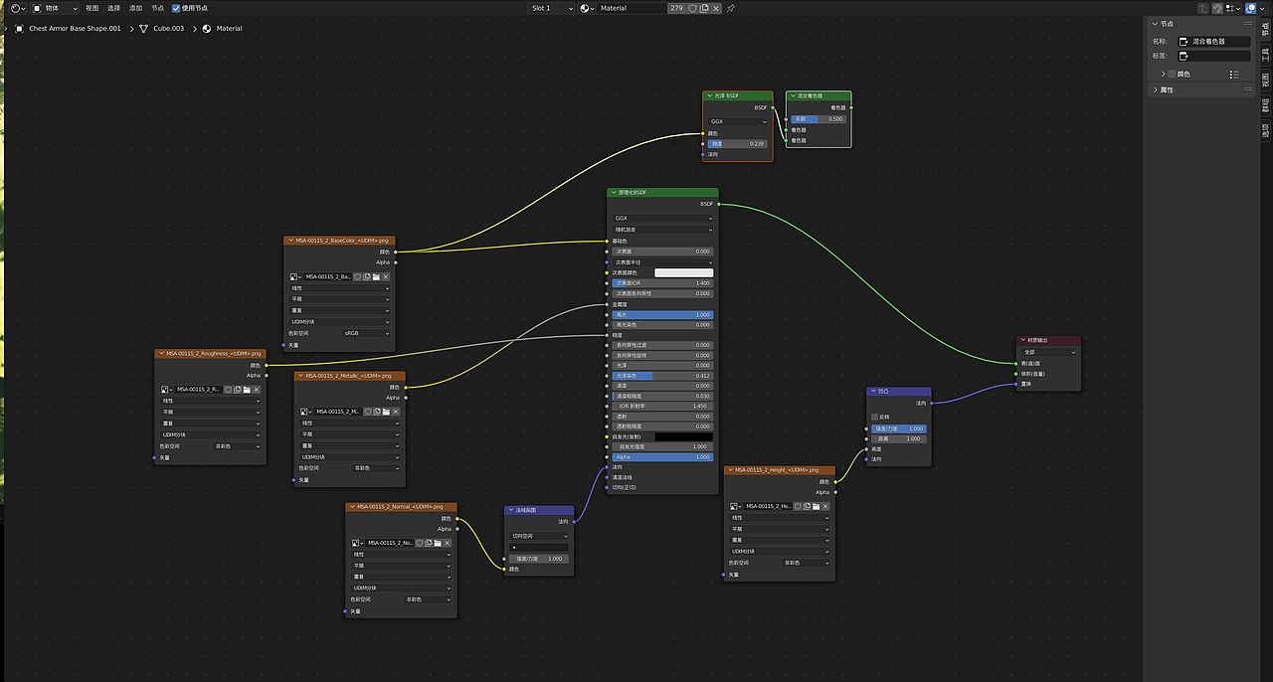
Task: Click Chest Armor Base Shape.001 breadcrumb
Action: click(75, 29)
